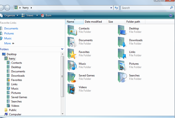
Task: Click the Views layout icon in toolbar
Action: 23,15
